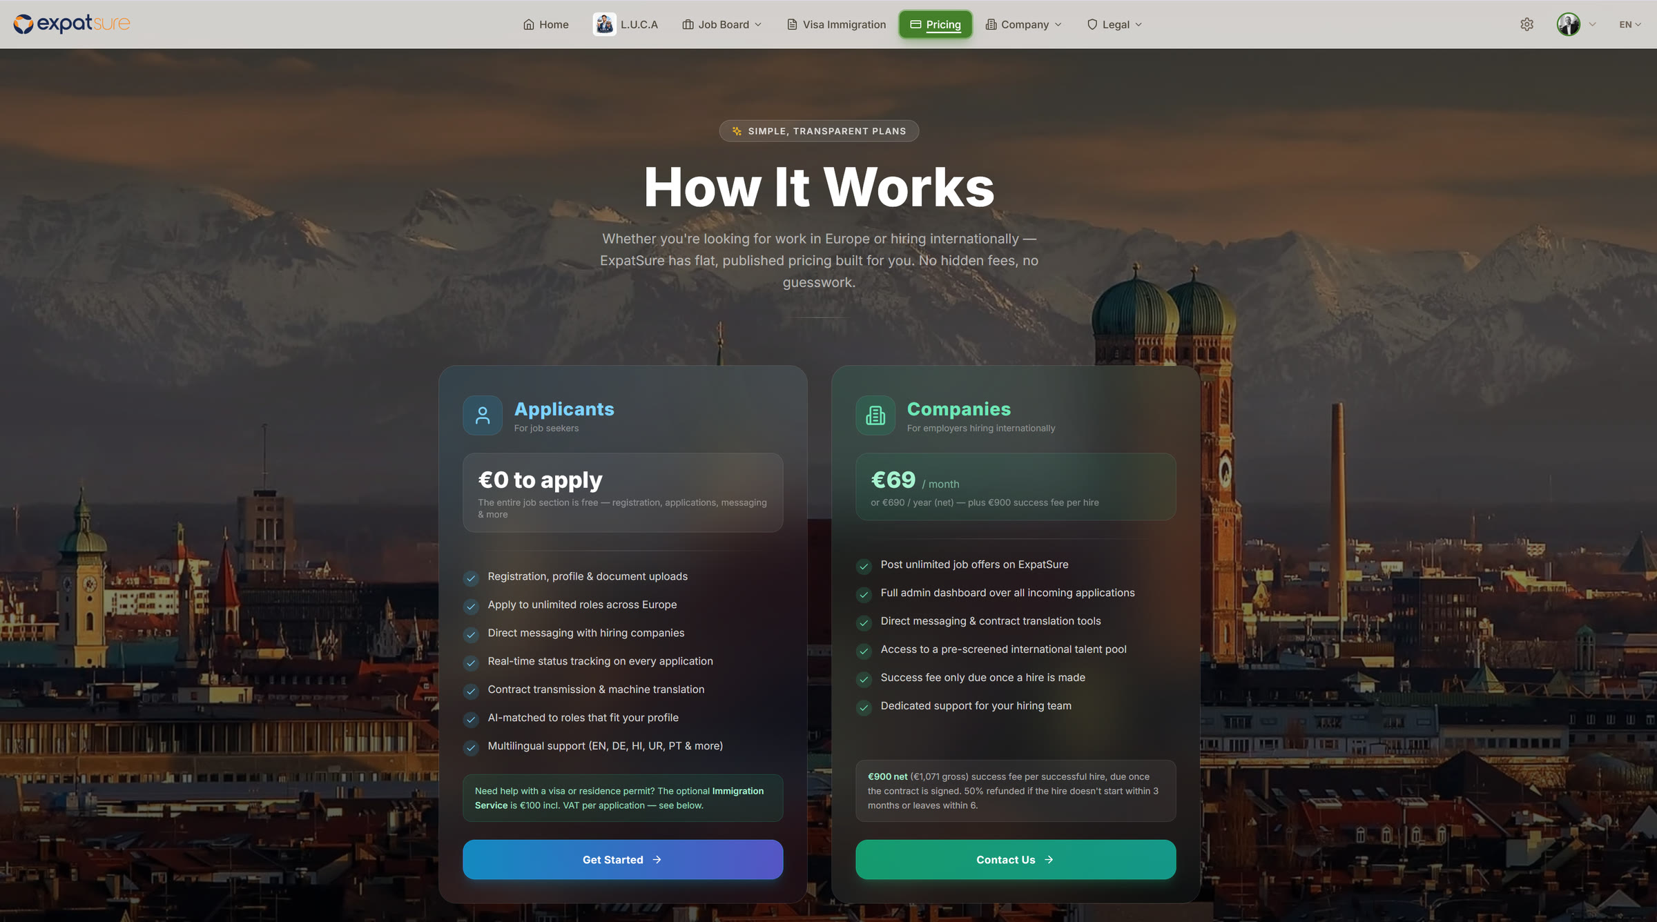Click the Applicants person icon
The image size is (1657, 922).
coord(483,415)
